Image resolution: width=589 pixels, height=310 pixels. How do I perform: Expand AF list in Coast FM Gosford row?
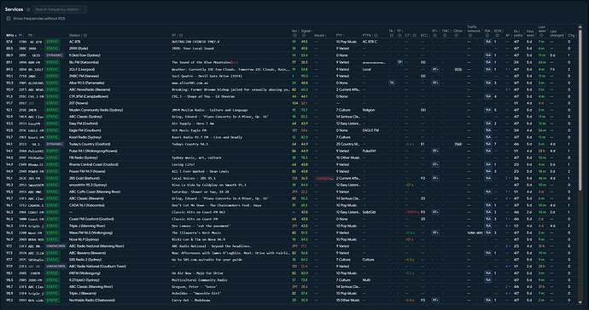tap(508, 219)
